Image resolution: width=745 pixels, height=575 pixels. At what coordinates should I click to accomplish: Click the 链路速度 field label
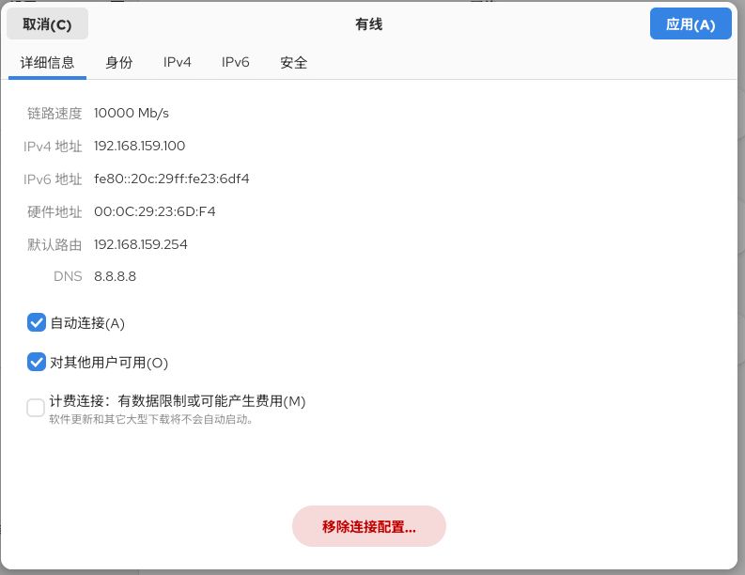(x=54, y=114)
